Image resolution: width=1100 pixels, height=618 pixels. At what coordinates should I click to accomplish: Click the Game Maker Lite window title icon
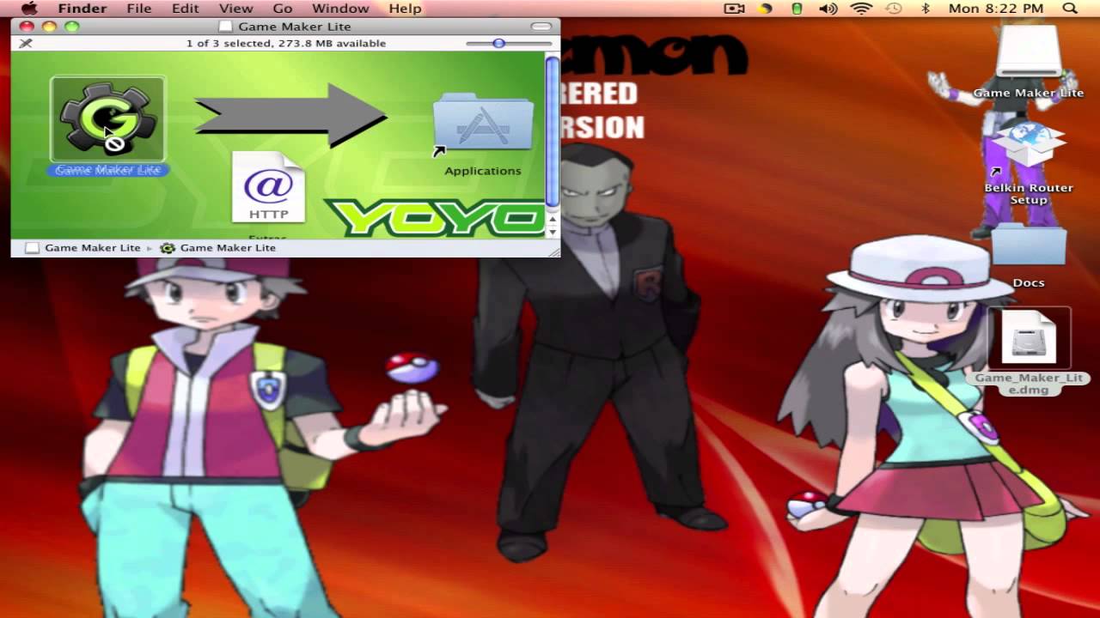(225, 27)
